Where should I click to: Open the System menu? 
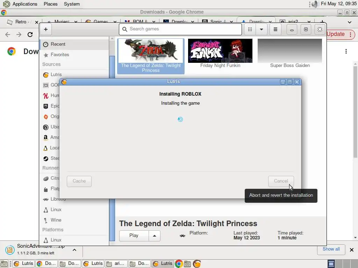72,4
